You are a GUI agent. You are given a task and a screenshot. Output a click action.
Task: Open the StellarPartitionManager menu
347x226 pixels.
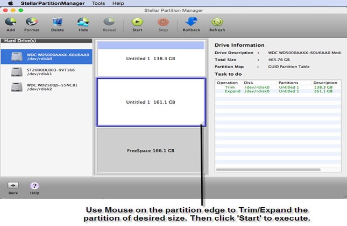click(53, 3)
